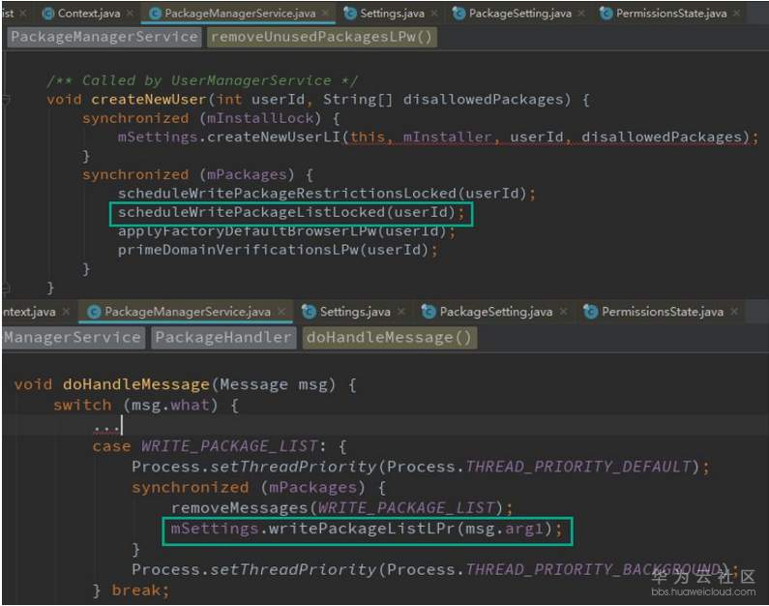Open PermissionsState.java tab in upper editor
The height and width of the screenshot is (606, 769).
[x=664, y=14]
